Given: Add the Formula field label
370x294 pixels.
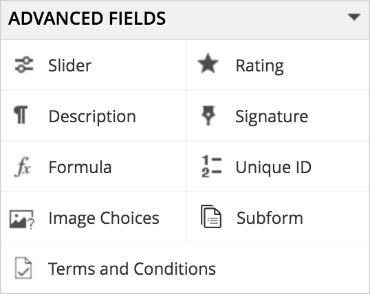Looking at the screenshot, I should tap(80, 167).
